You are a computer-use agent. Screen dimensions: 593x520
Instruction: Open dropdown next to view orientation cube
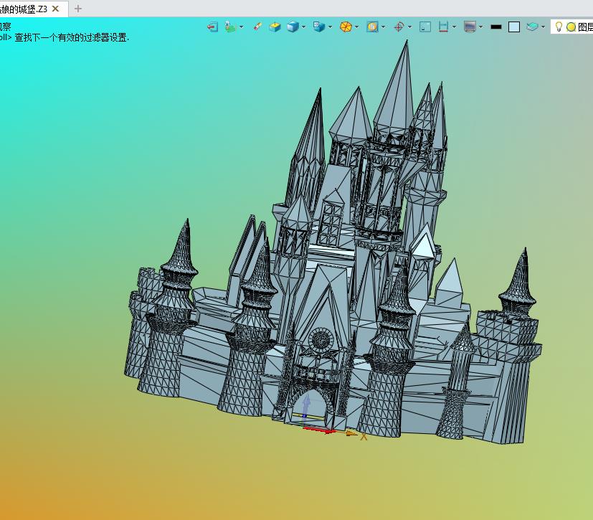(330, 27)
